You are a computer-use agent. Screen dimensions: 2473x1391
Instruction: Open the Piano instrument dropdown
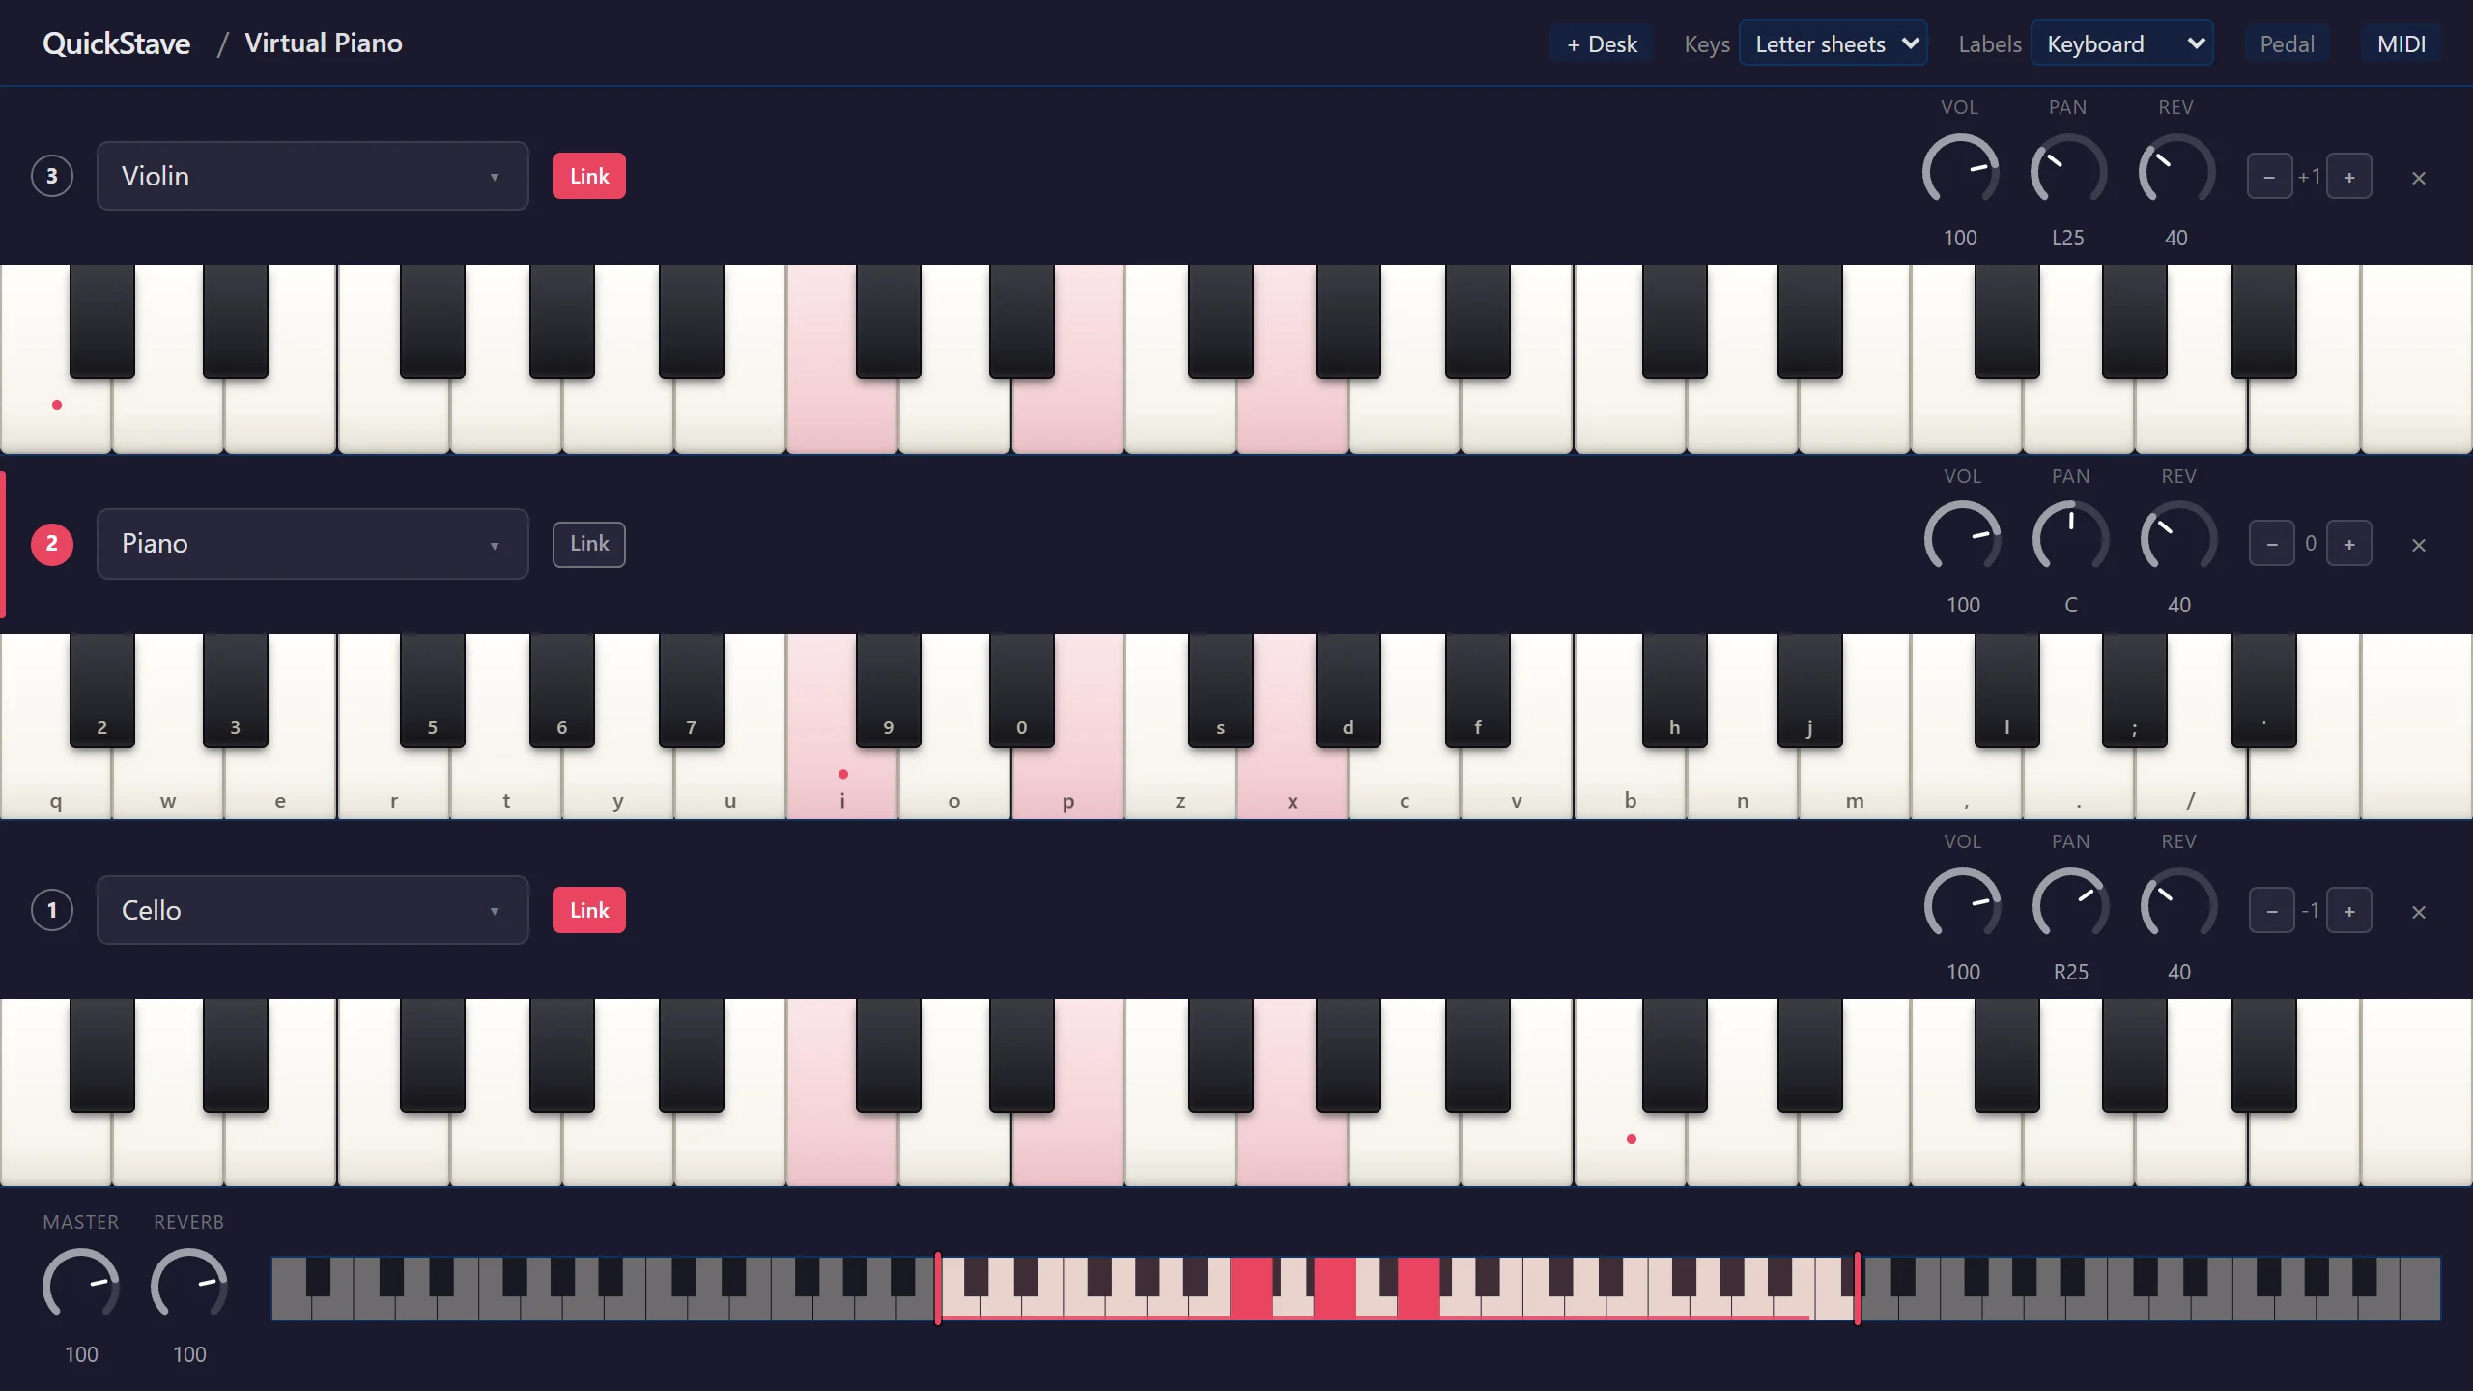313,543
